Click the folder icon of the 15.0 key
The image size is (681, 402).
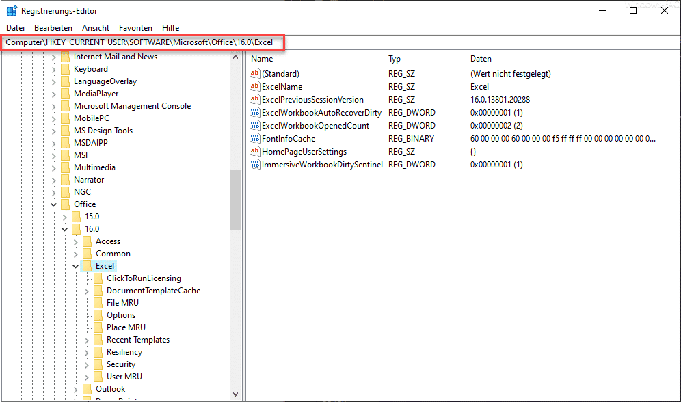coord(76,216)
